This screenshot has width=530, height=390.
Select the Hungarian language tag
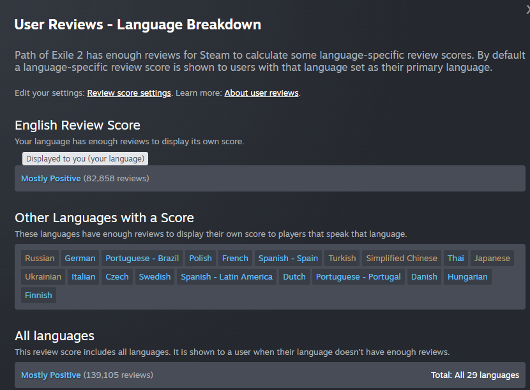point(467,277)
